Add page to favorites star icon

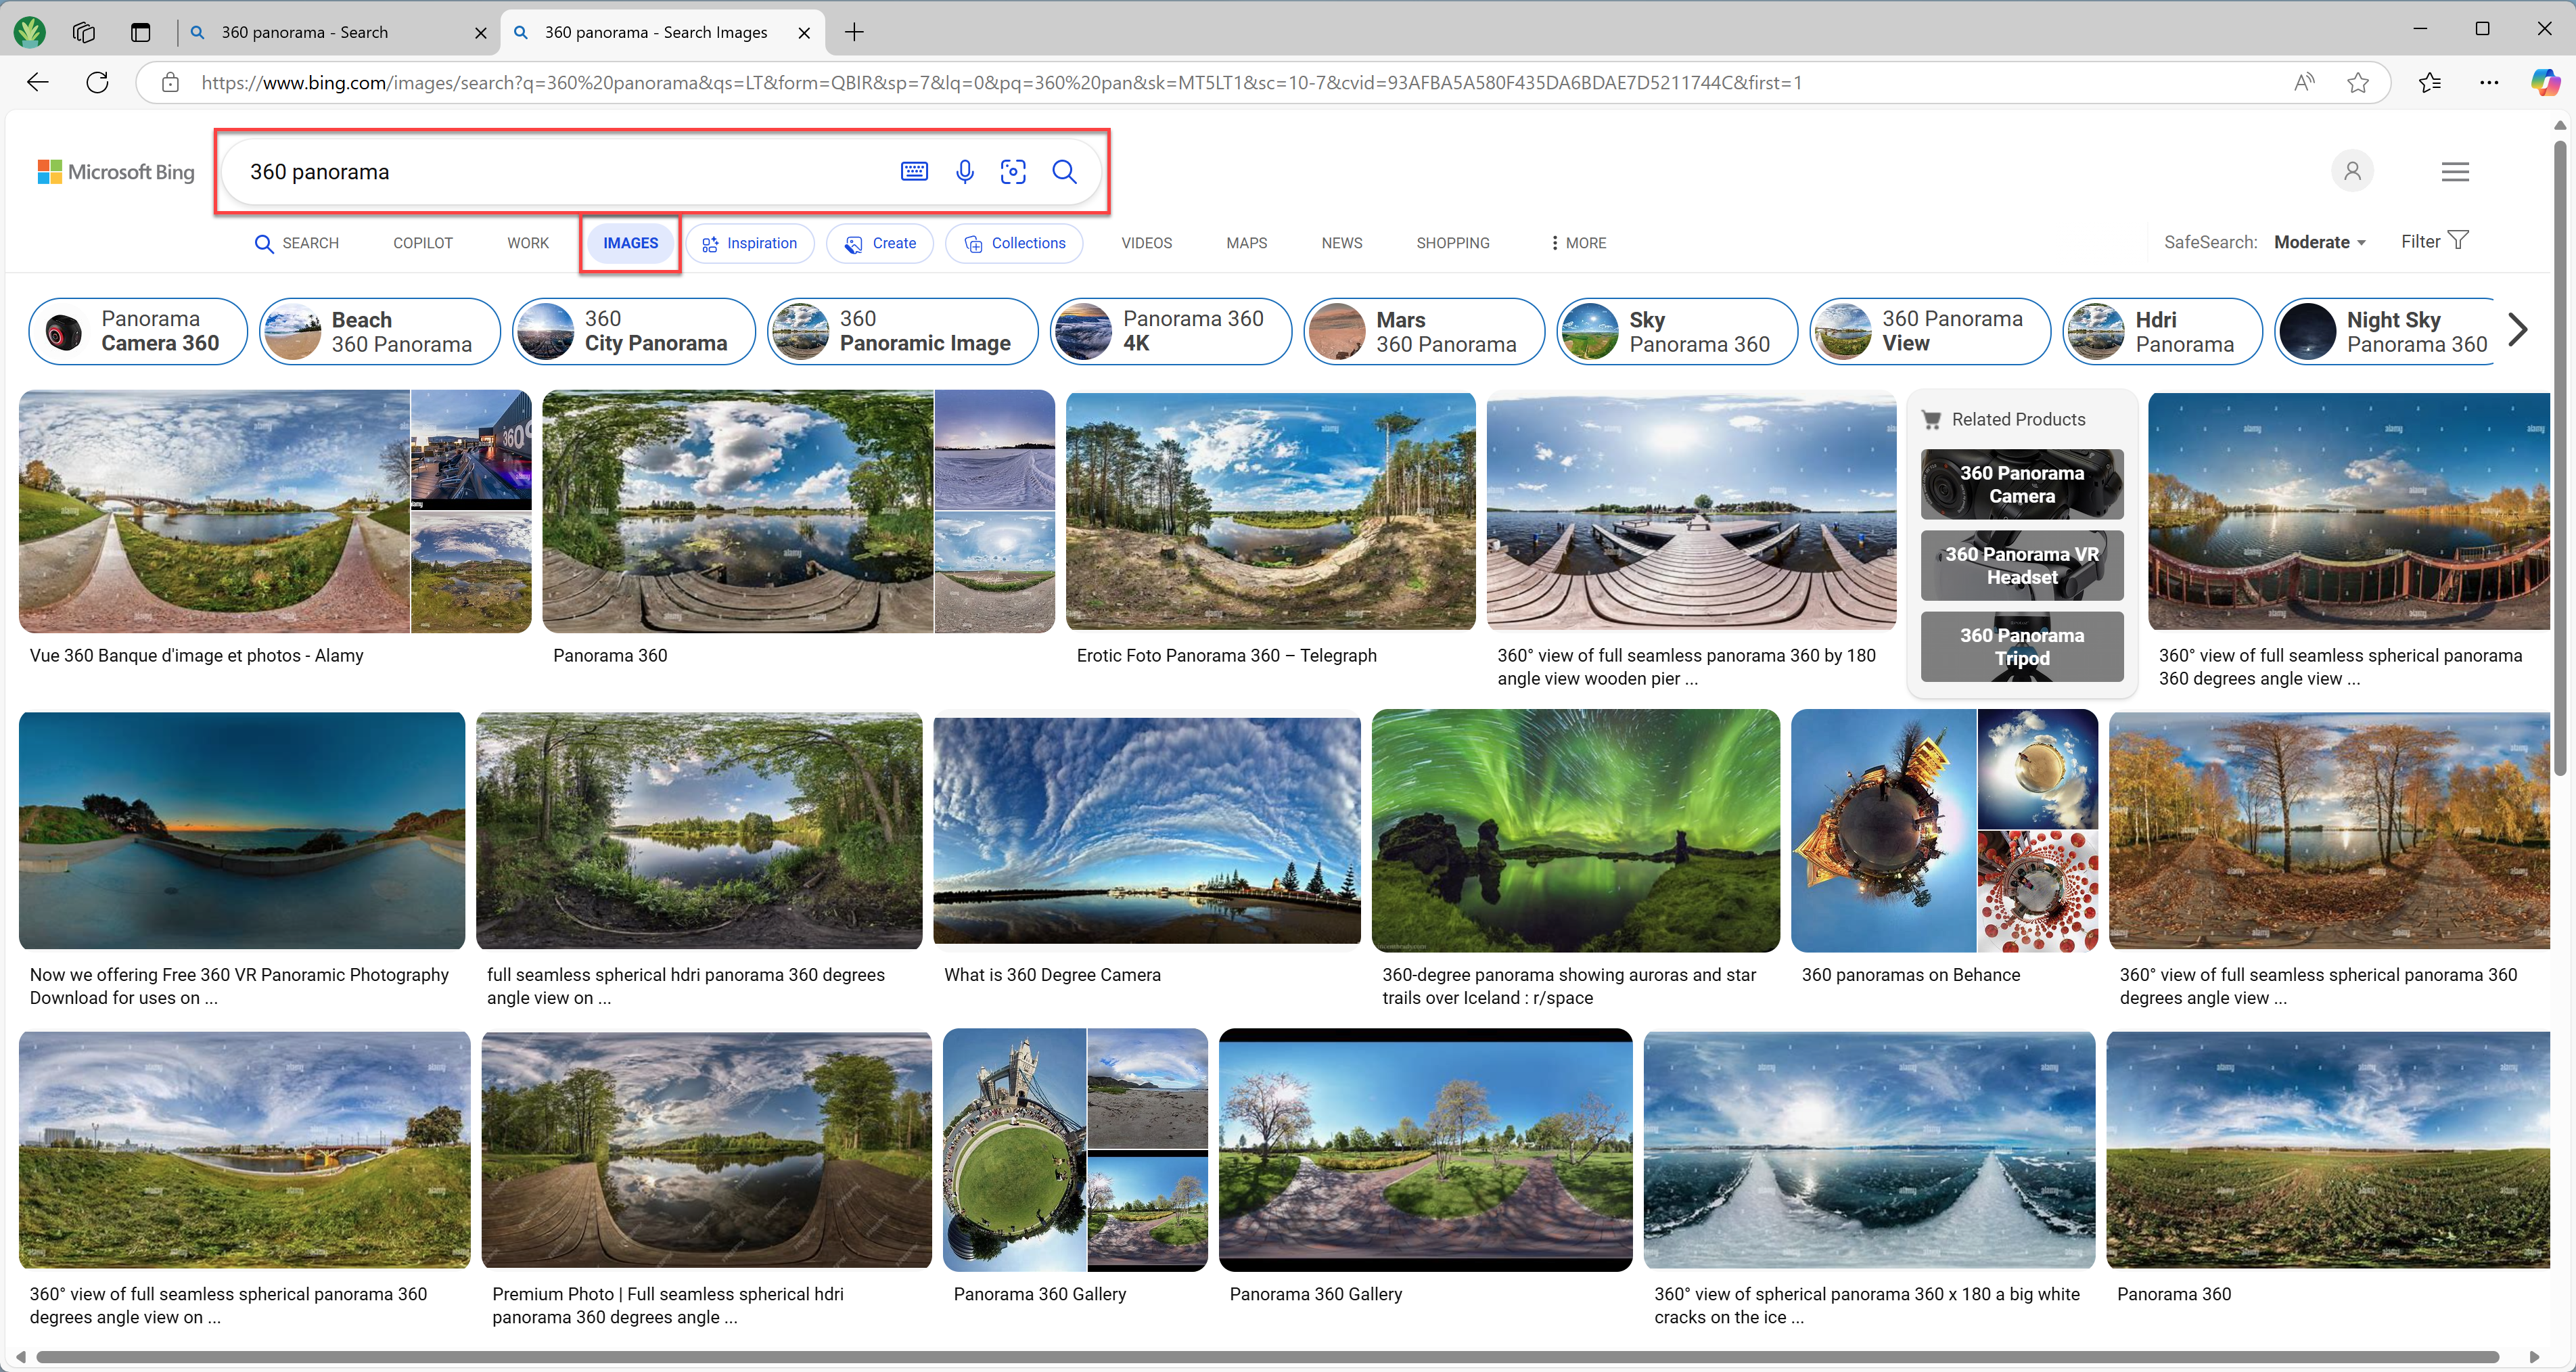tap(2357, 83)
